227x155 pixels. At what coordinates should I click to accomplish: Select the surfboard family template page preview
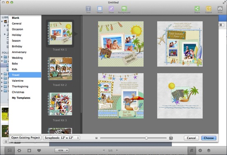pyautogui.click(x=180, y=44)
